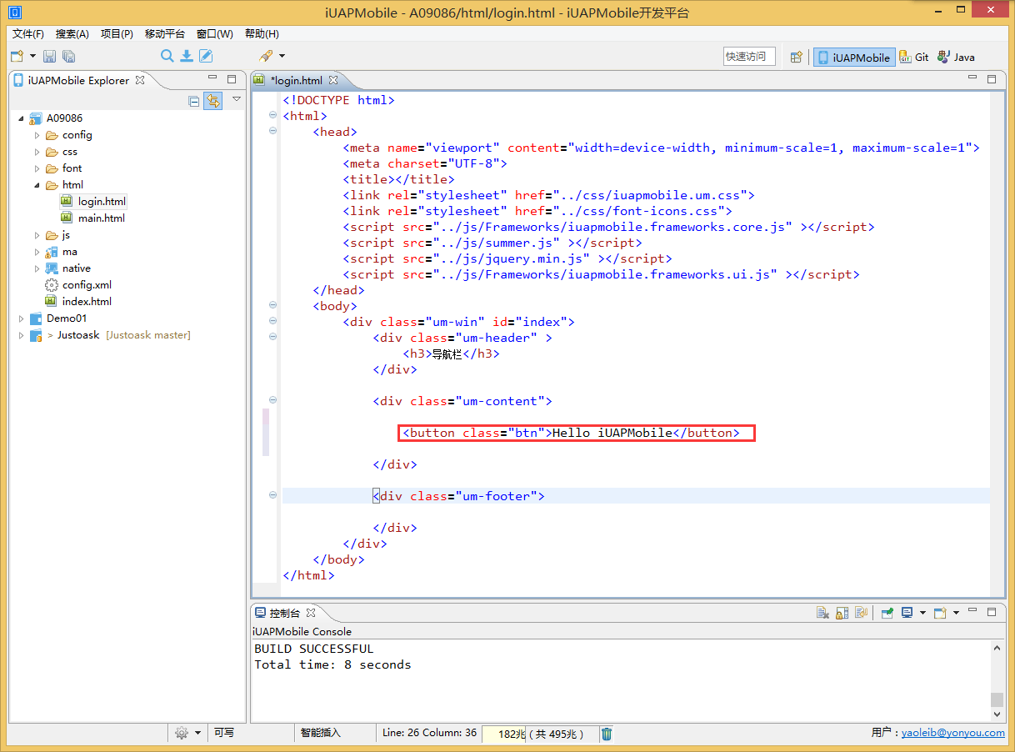Toggle Pin Console in the console toolbar
The image size is (1015, 752).
click(887, 613)
